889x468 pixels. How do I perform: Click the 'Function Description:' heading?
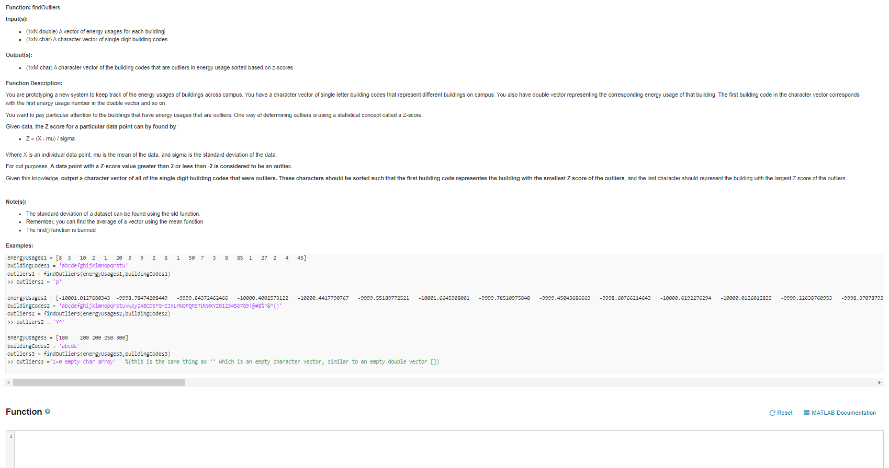click(x=34, y=83)
